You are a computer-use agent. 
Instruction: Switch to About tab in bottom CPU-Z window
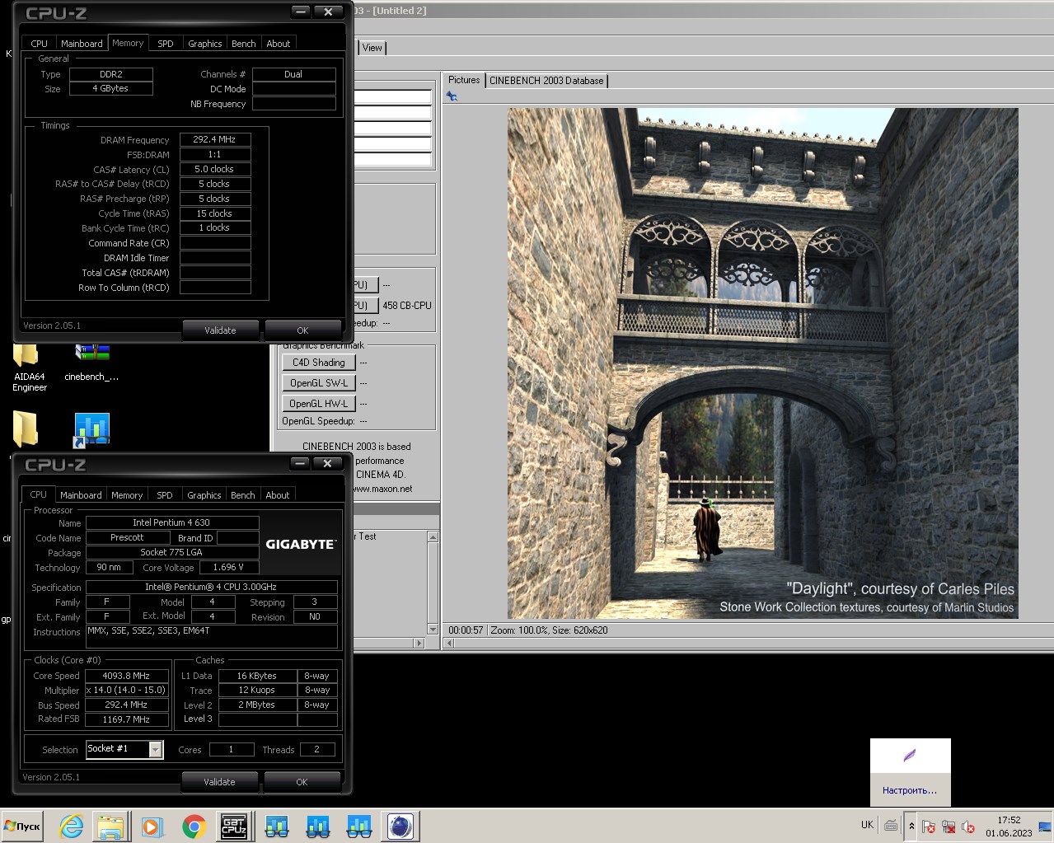pyautogui.click(x=278, y=495)
